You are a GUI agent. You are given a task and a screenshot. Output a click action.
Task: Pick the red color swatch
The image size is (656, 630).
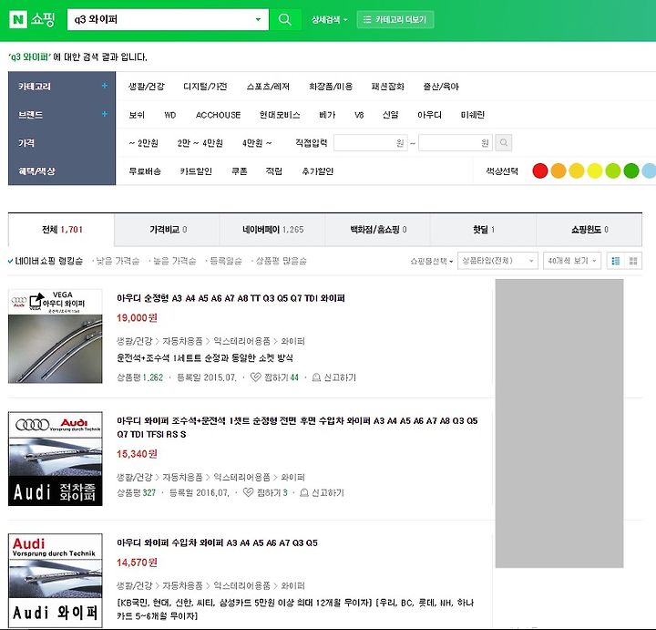point(540,170)
